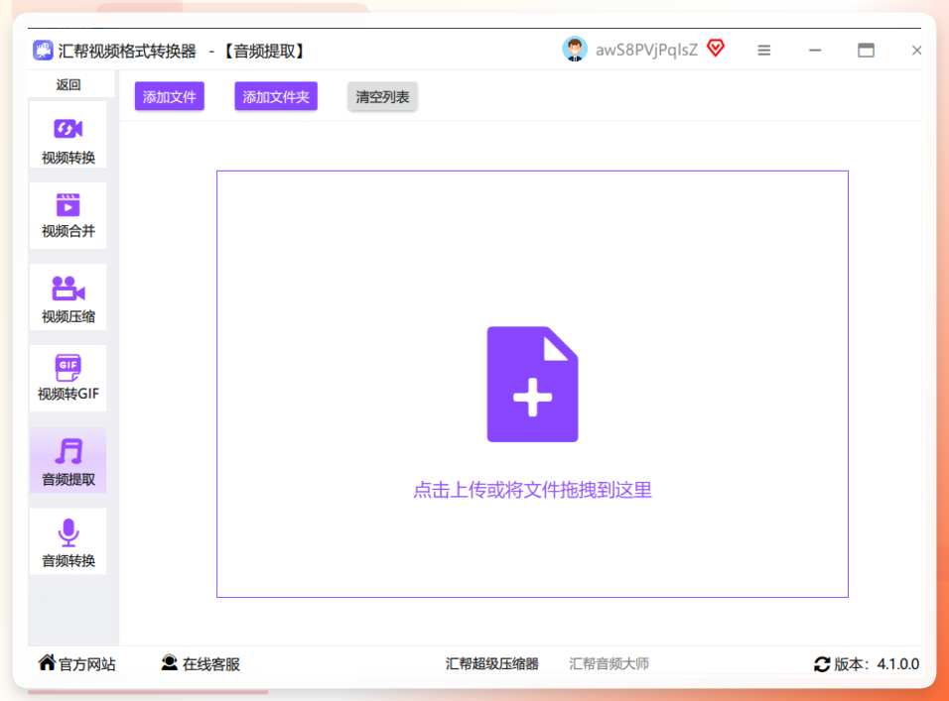Open the 音频转换 audio convert tool
Screen dimensions: 949x701
68,541
